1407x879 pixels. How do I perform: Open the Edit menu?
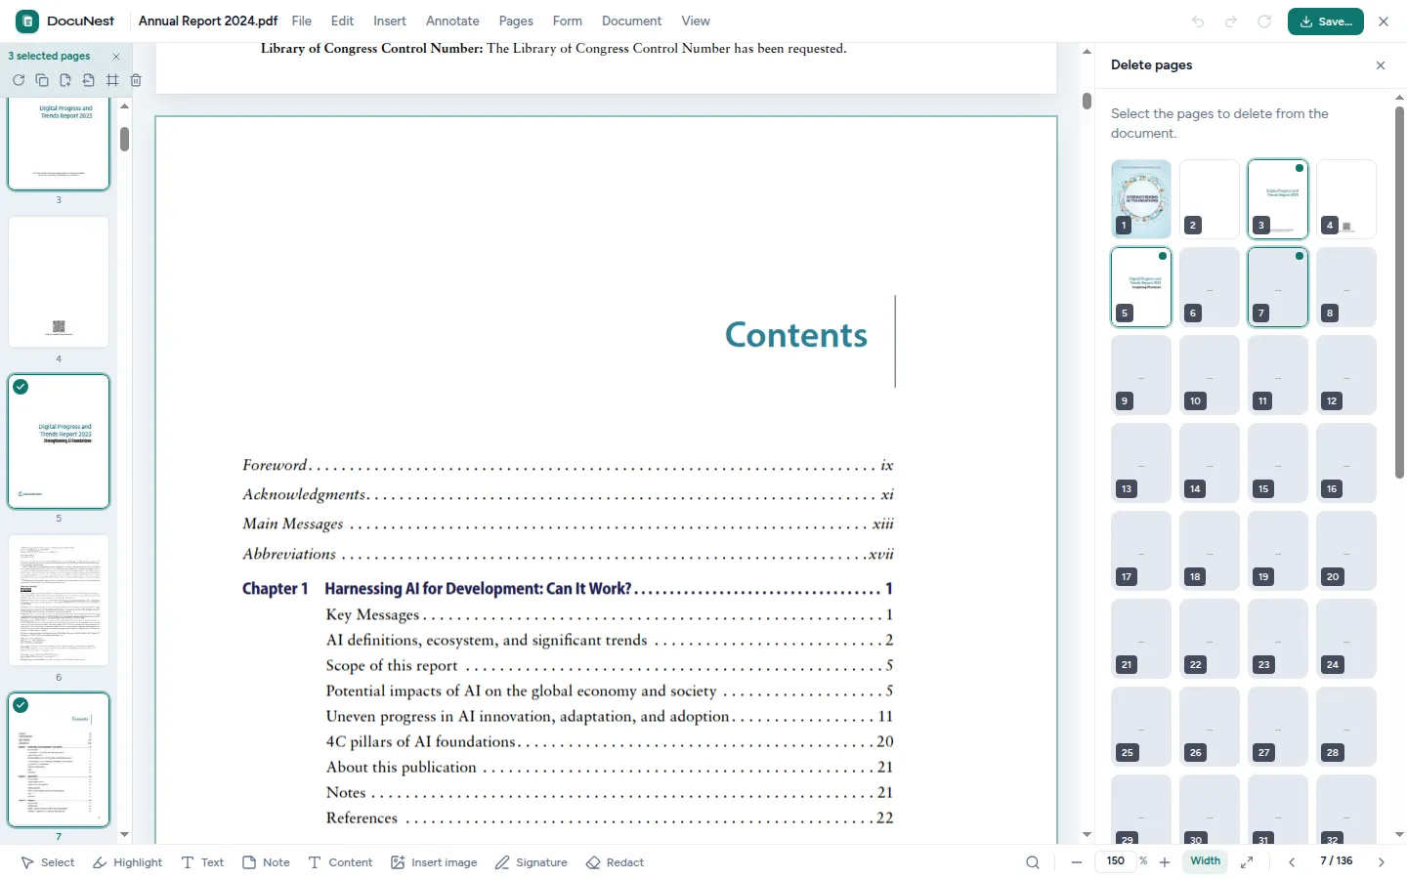click(x=342, y=21)
